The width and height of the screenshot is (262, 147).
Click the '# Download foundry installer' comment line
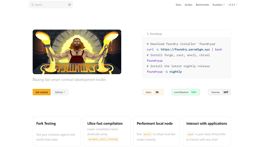182,44
